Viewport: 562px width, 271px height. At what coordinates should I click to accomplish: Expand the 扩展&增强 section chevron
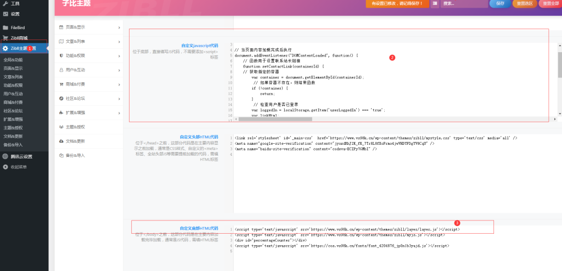(x=119, y=112)
